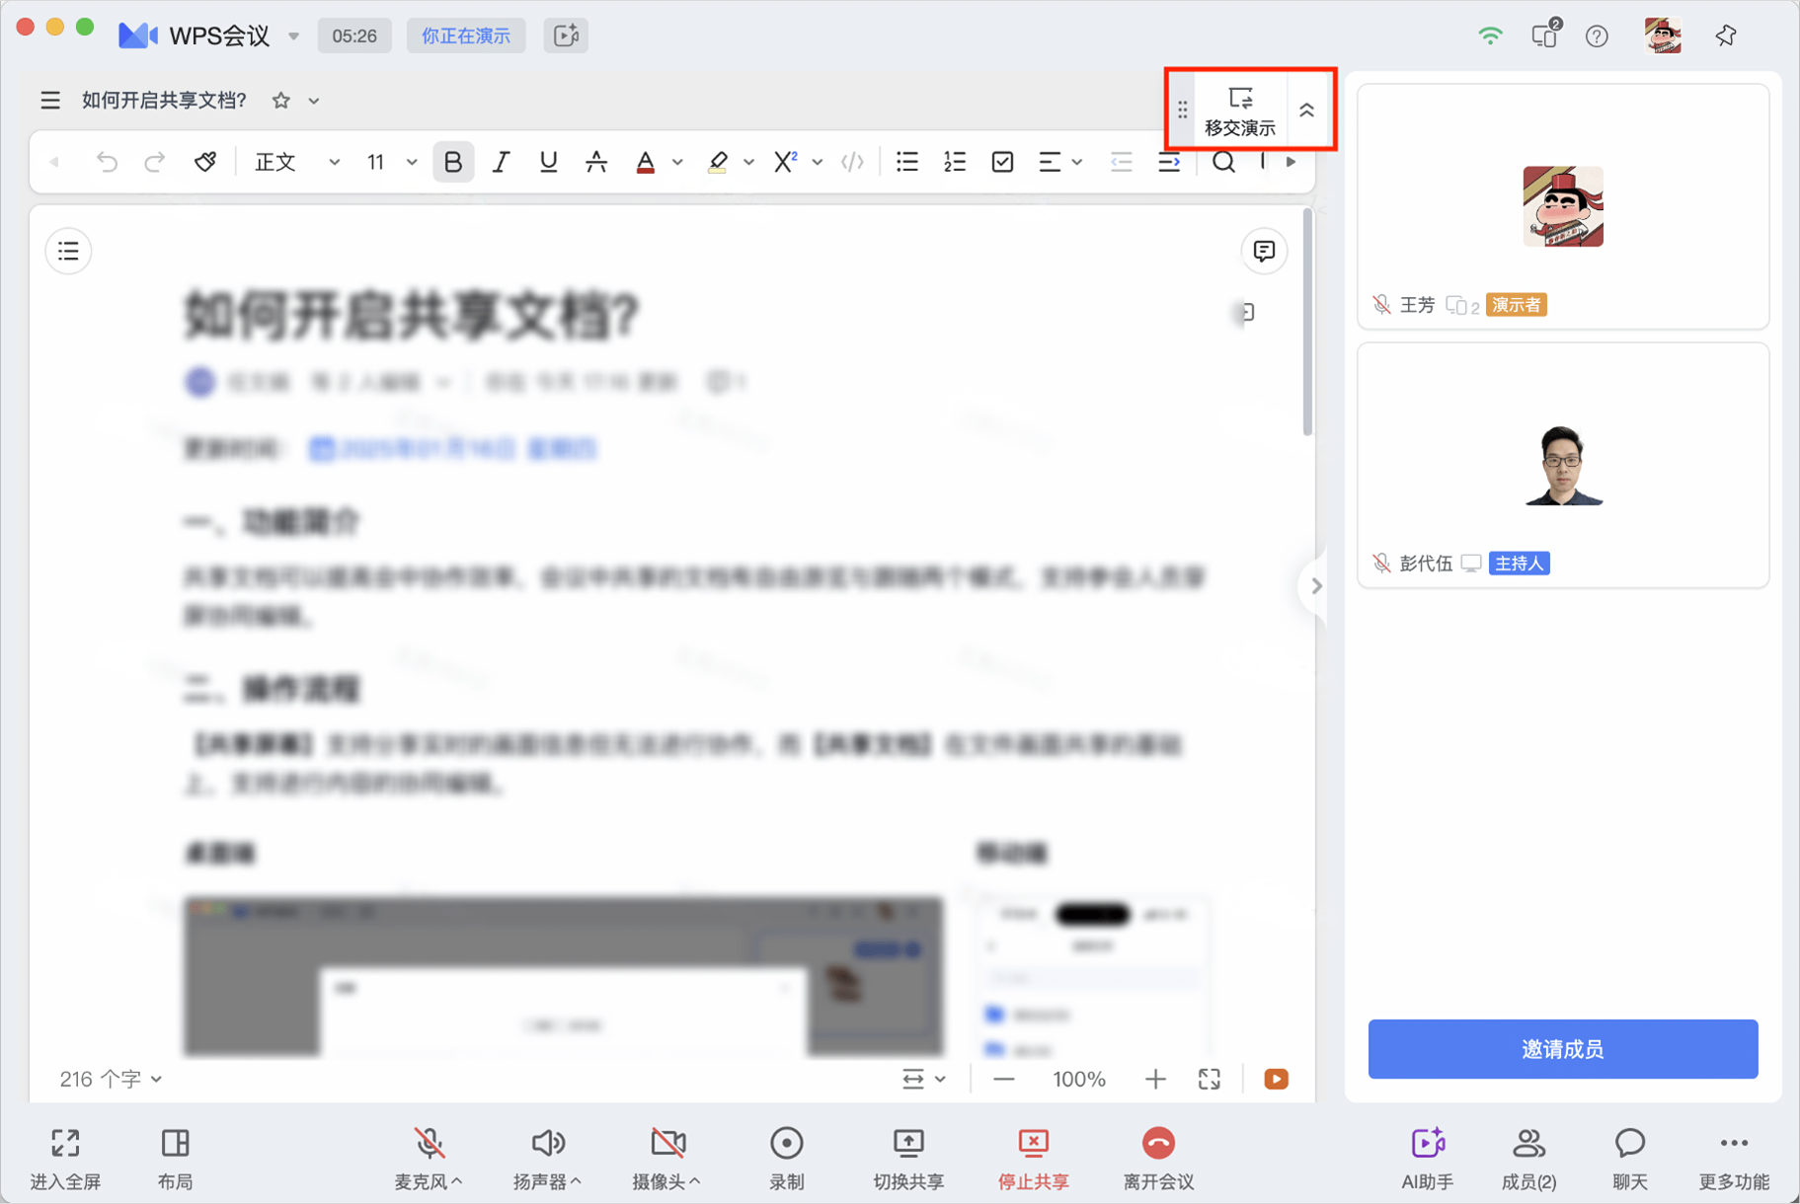Expand the font size 11 dropdown
This screenshot has width=1800, height=1204.
pos(392,162)
